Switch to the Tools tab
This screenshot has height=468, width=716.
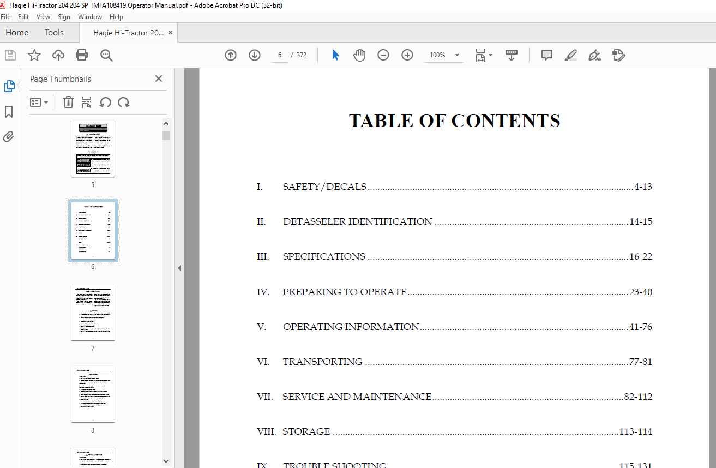click(54, 33)
